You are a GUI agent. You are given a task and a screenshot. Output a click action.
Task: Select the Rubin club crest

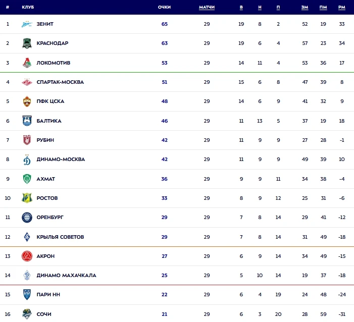27,140
